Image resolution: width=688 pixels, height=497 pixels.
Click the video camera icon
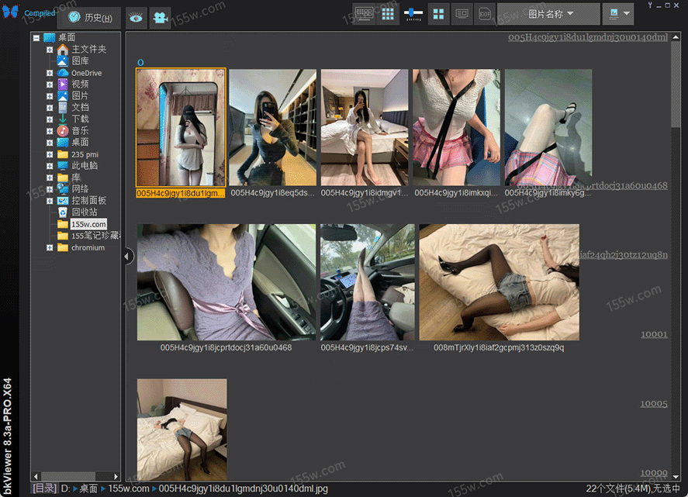(x=160, y=17)
